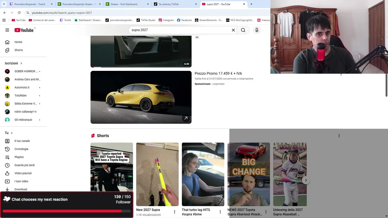Open 'robin callaway' subscription channel
Viewport: 388px width, 218px height.
pyautogui.click(x=23, y=112)
